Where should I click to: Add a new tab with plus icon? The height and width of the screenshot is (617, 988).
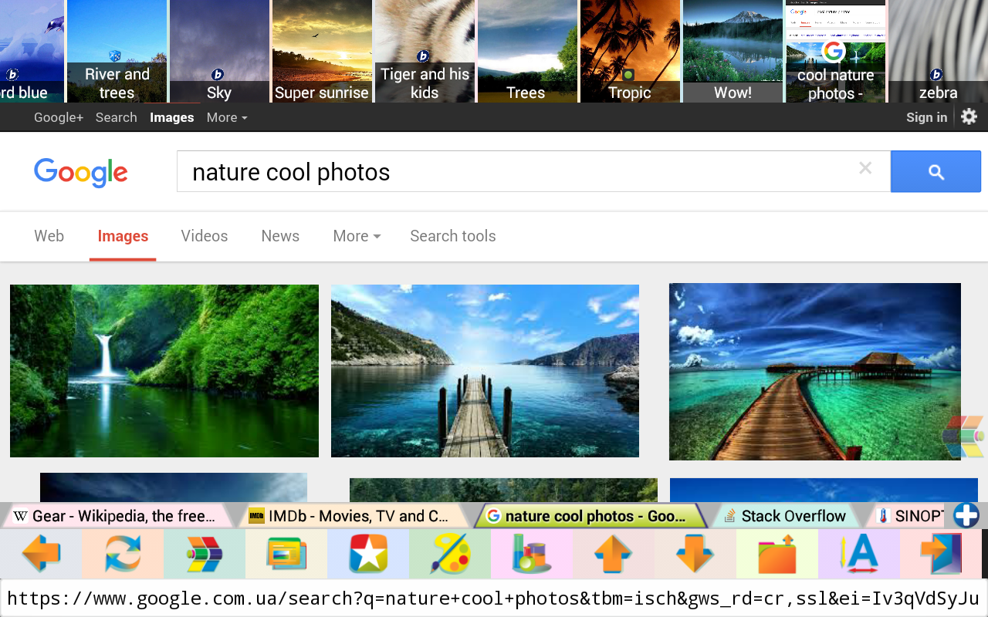point(966,515)
